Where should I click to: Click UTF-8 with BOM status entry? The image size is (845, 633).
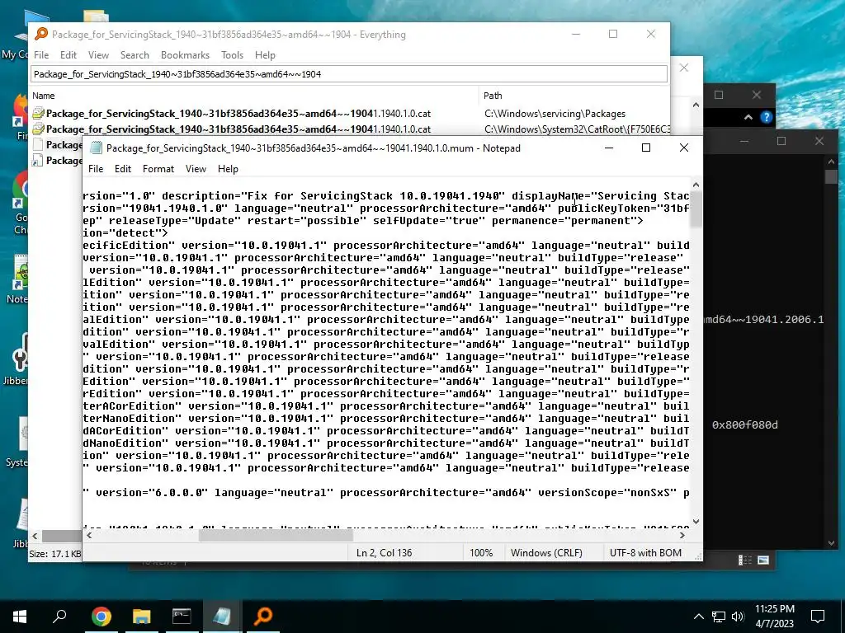[x=645, y=553]
